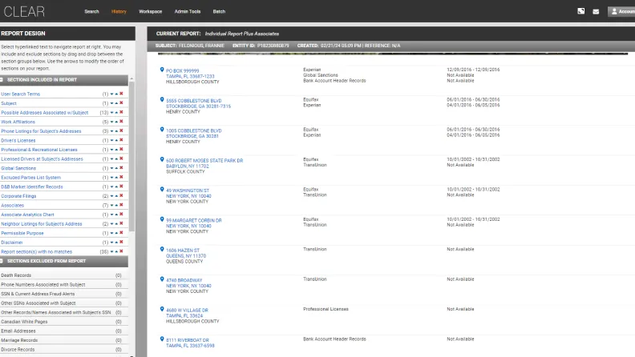
Task: Collapse the Sections Included in Report group
Action: [3, 80]
